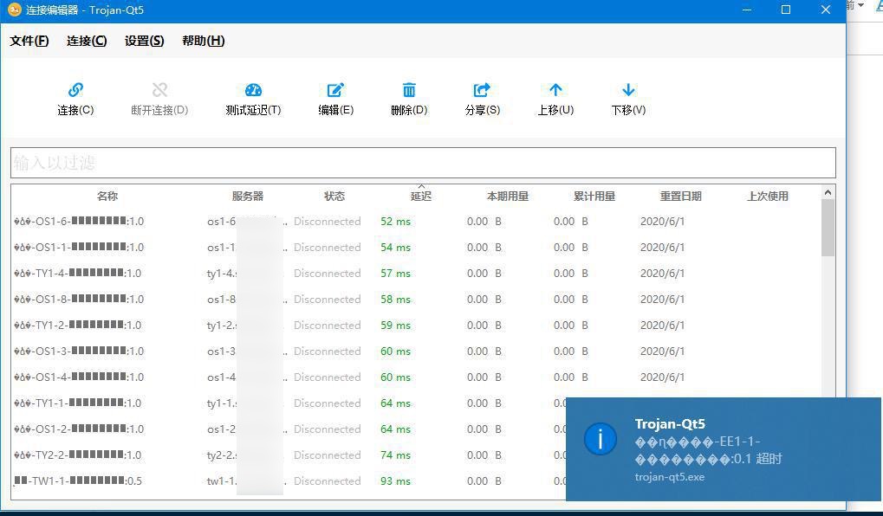Minimize the Trojan-Qt5 window
This screenshot has width=883, height=516.
[747, 10]
